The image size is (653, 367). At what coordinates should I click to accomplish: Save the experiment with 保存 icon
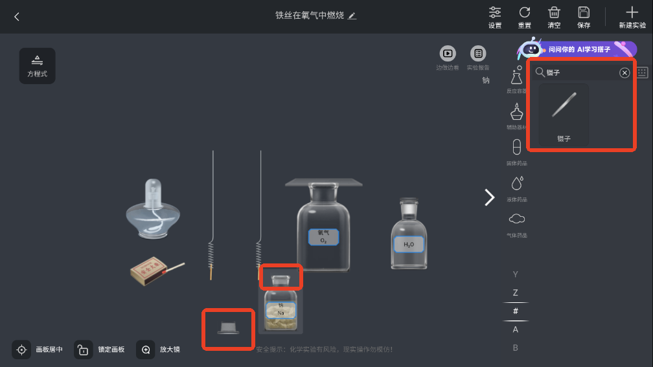584,17
